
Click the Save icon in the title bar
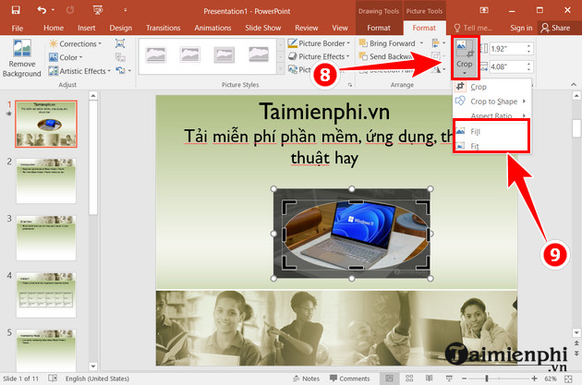click(x=16, y=10)
